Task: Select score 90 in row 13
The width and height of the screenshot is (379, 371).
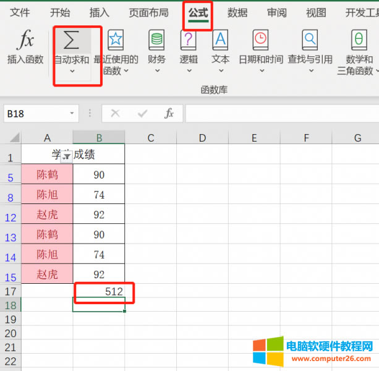Action: point(99,234)
